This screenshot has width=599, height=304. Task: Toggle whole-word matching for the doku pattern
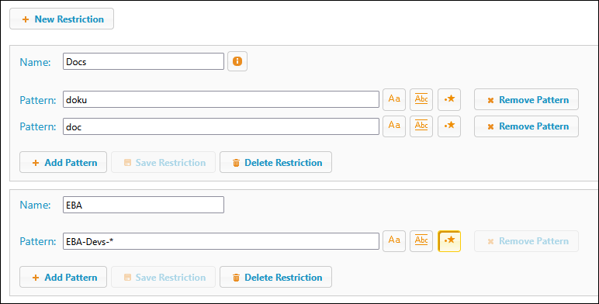pyautogui.click(x=421, y=100)
